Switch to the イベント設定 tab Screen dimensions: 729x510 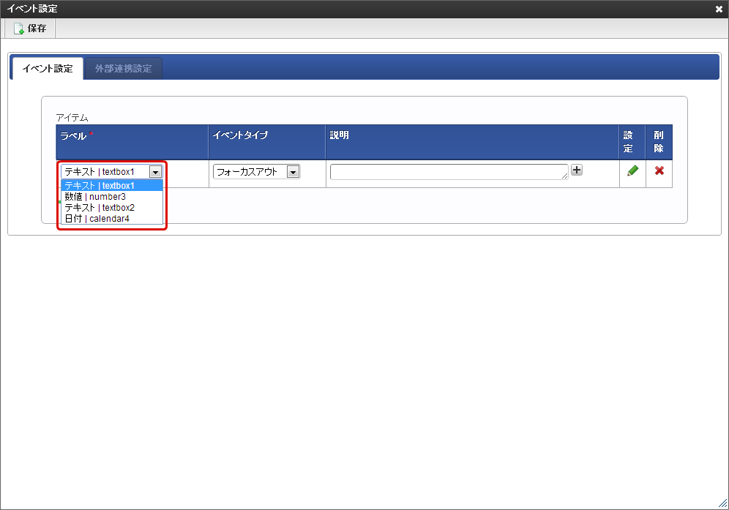(48, 68)
